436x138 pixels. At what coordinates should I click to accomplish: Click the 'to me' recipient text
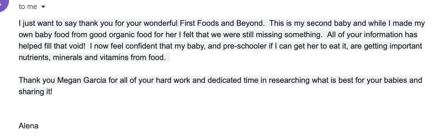(x=28, y=7)
